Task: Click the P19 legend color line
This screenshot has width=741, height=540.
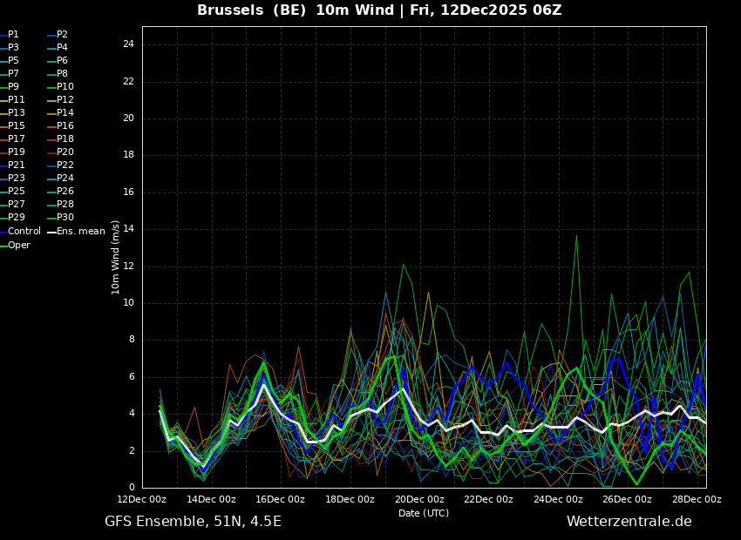Action: 3,152
